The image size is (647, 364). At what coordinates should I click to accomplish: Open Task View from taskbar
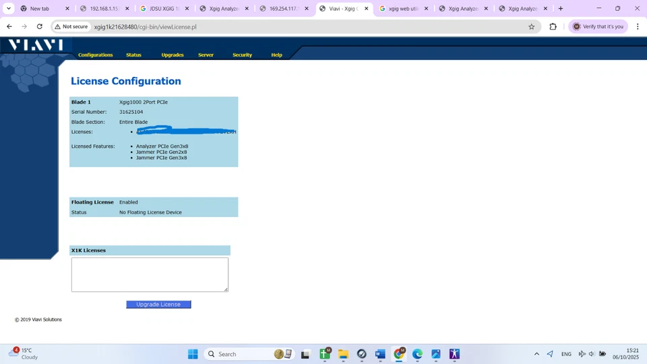pyautogui.click(x=305, y=354)
